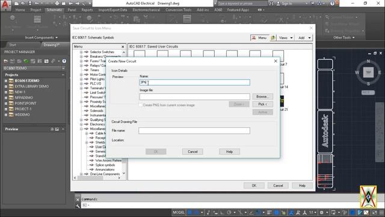Expand the EXTRA LIBRARY DEMO project
The image size is (385, 217).
pos(6,86)
